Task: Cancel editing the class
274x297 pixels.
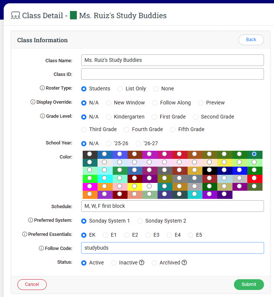Action: pos(32,284)
